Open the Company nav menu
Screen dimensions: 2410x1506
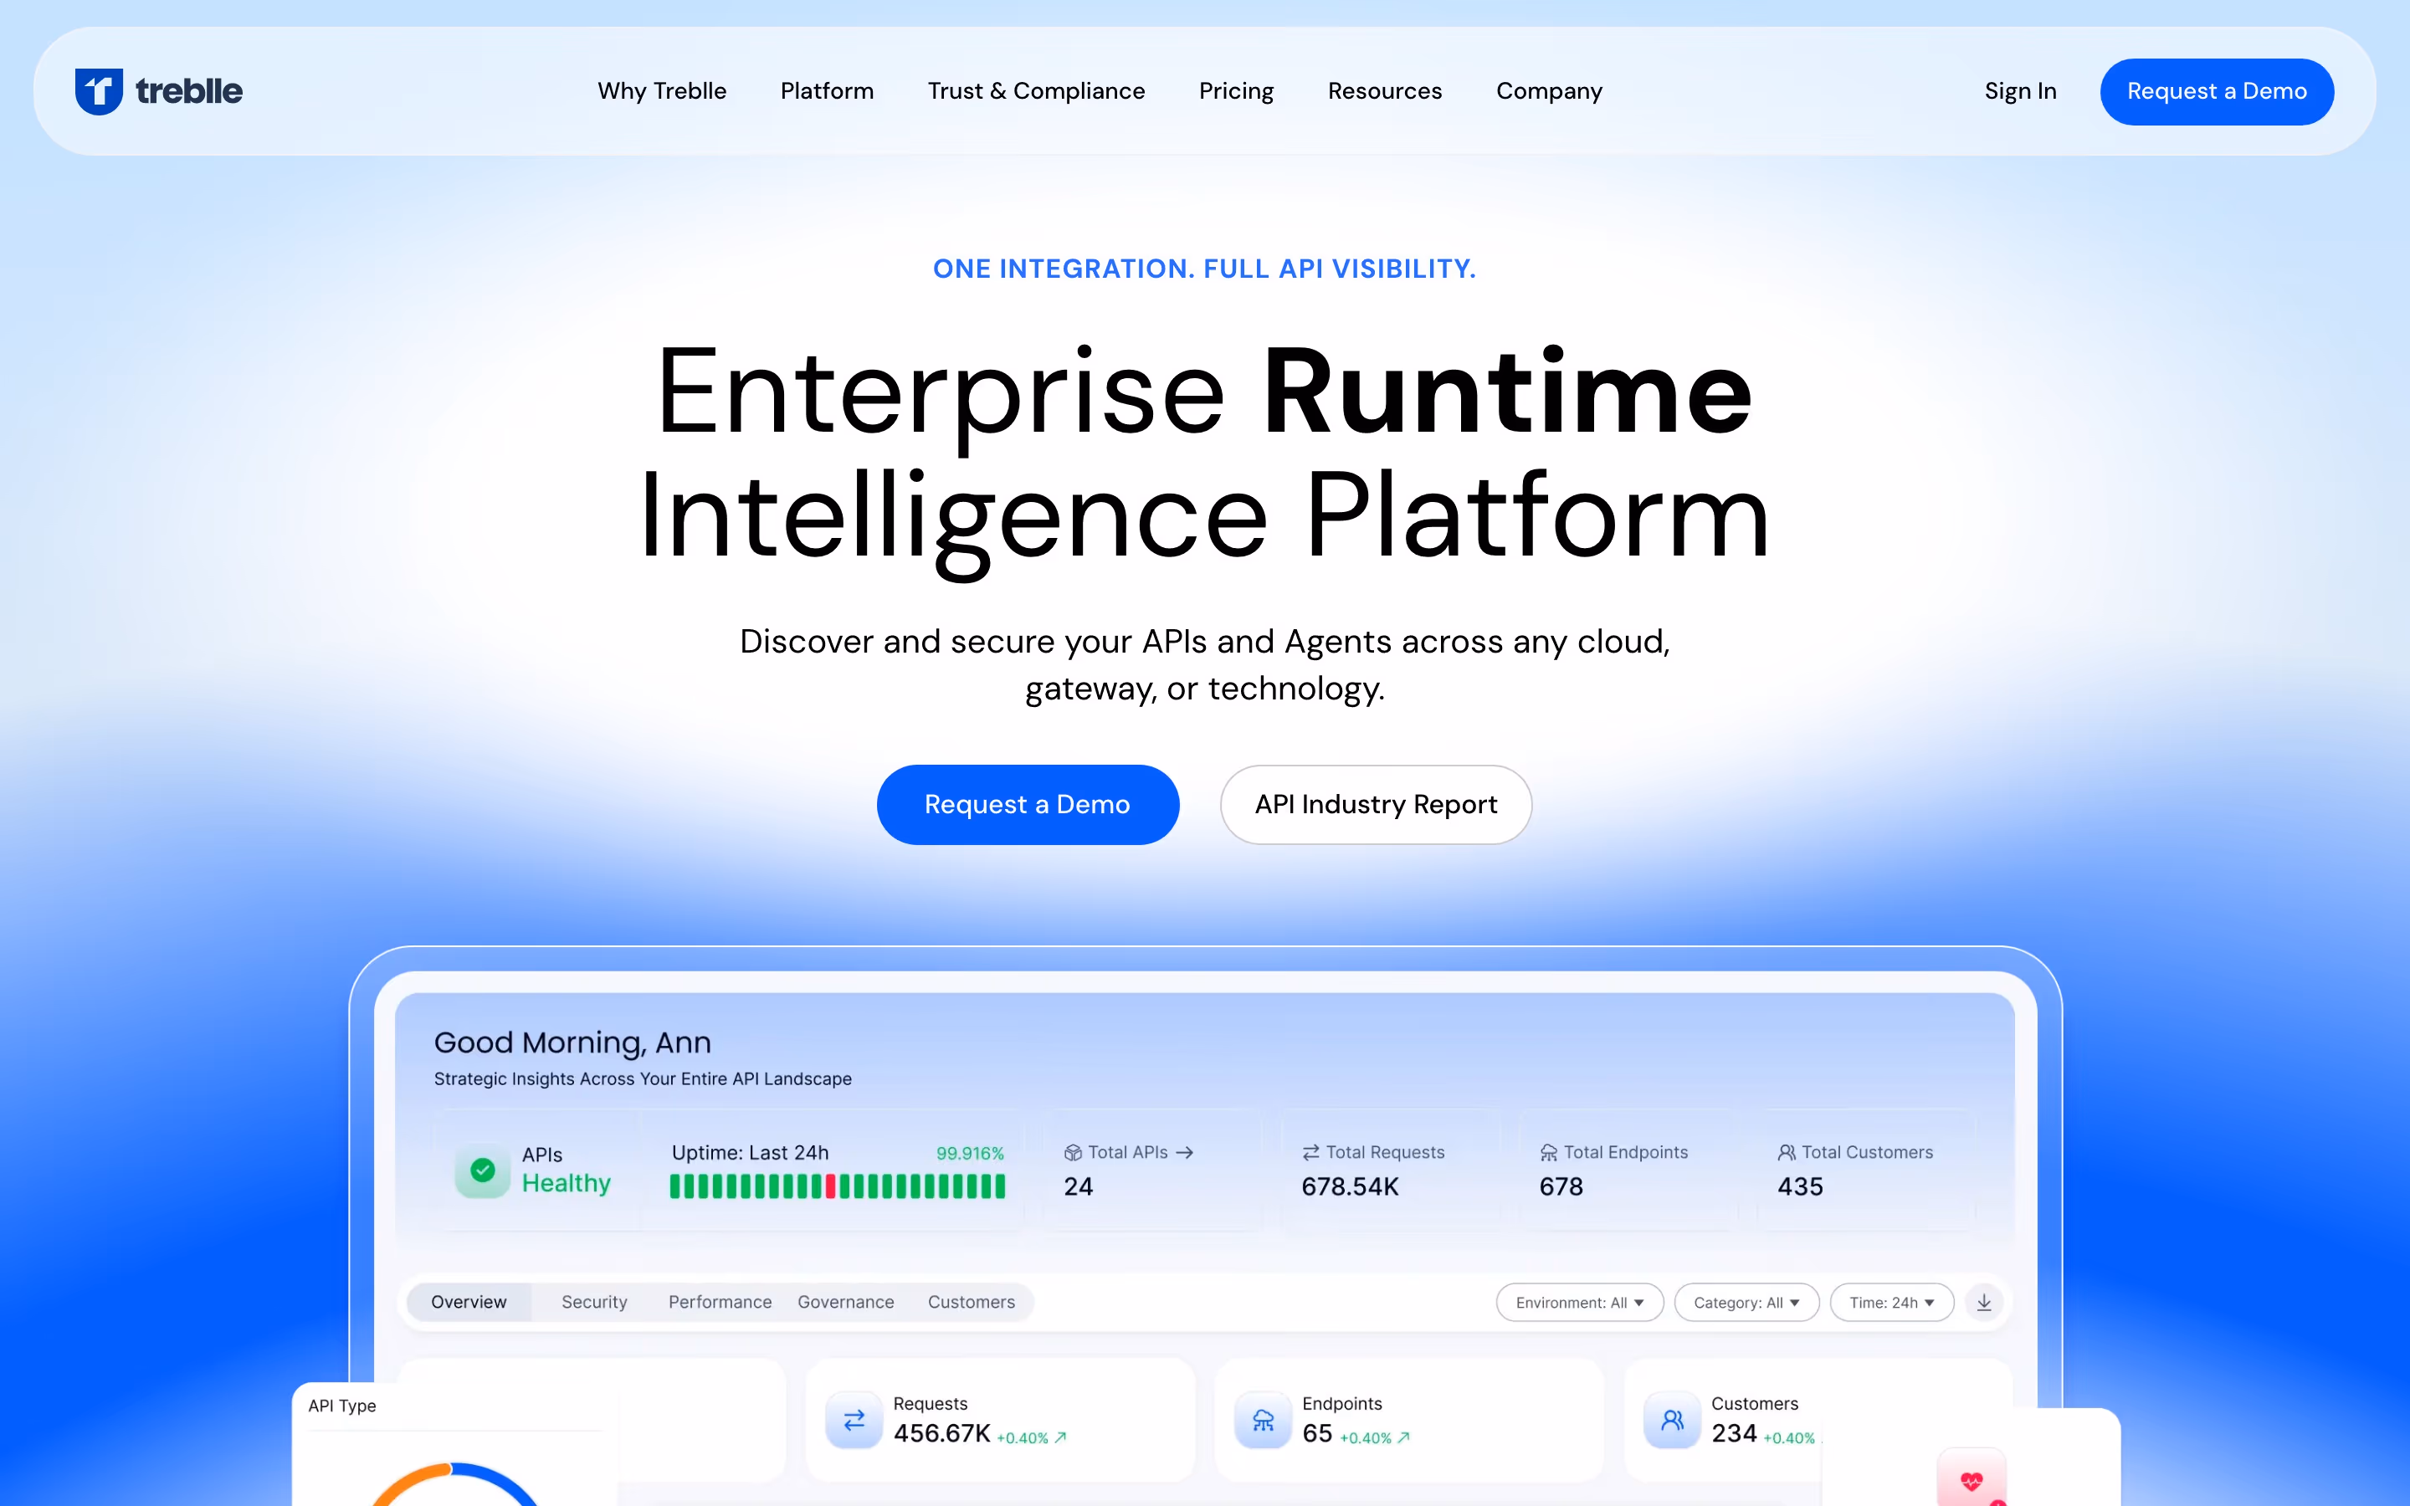(1549, 90)
